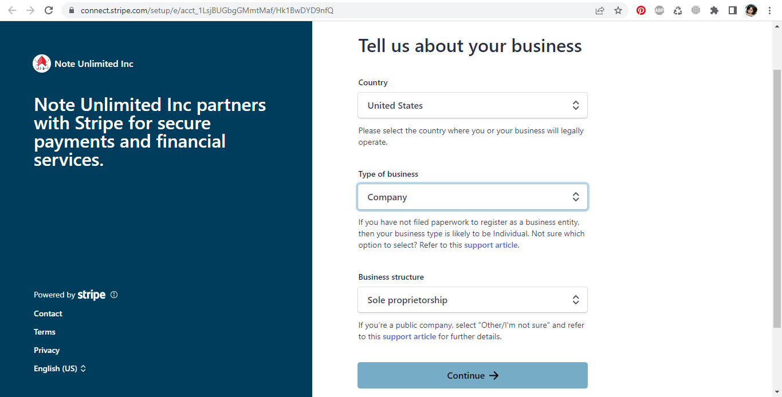Click the Note Unlimited Inc logo icon
This screenshot has width=782, height=397.
pos(42,63)
